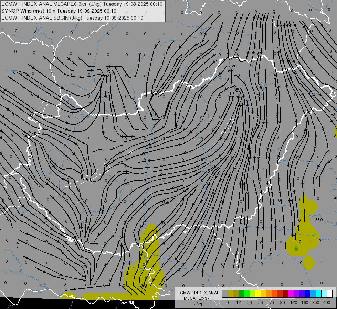
Task: Click the gray swatch in the legend
Action: (225, 294)
